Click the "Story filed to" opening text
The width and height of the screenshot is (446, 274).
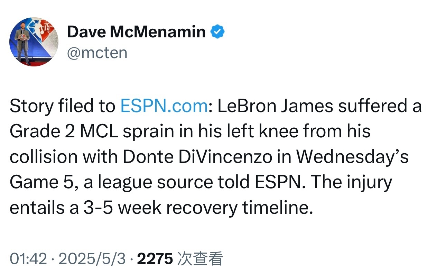click(63, 106)
